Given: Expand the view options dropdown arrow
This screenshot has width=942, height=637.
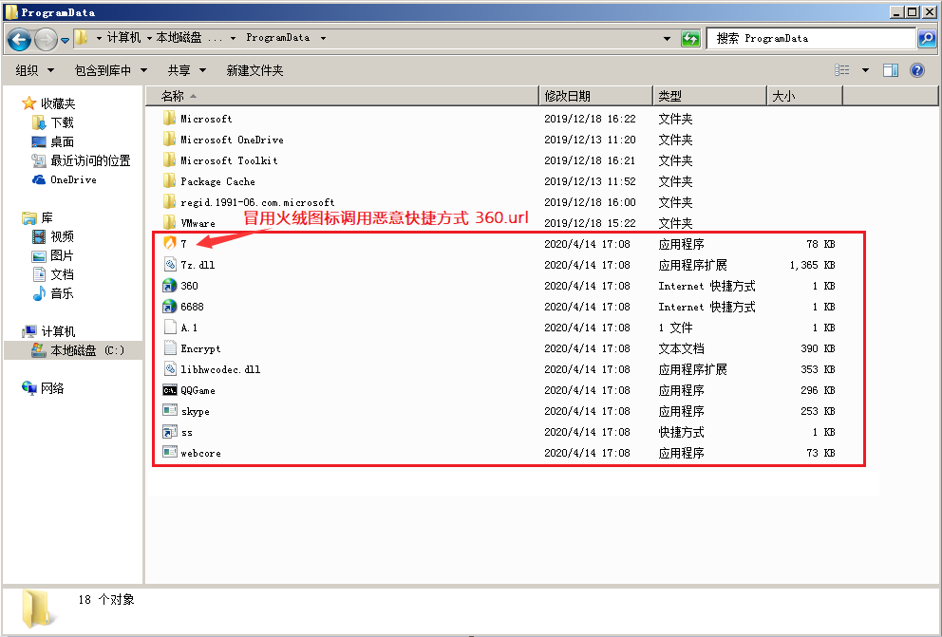Looking at the screenshot, I should 865,70.
